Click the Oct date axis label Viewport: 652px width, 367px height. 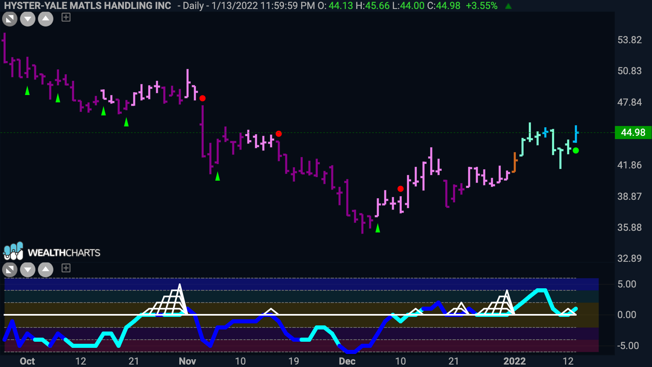(x=27, y=361)
